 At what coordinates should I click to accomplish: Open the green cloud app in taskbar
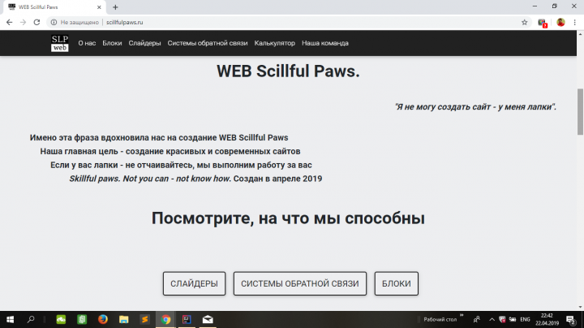tap(61, 319)
